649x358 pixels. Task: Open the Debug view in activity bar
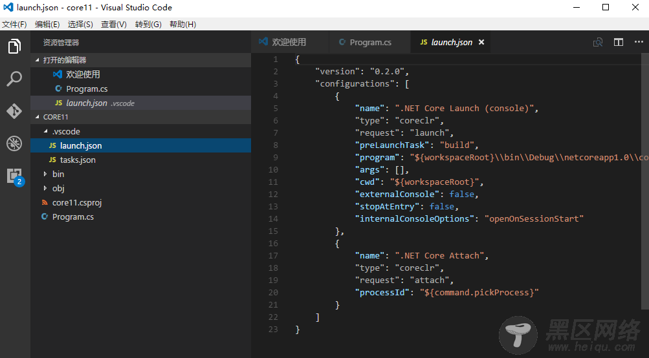coord(14,143)
